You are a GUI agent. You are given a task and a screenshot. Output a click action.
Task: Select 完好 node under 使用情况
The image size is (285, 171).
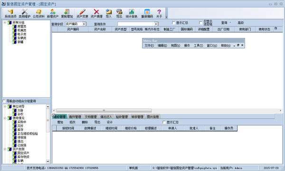click(20, 126)
